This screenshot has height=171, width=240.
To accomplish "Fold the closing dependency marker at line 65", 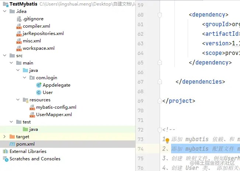I will [160, 63].
